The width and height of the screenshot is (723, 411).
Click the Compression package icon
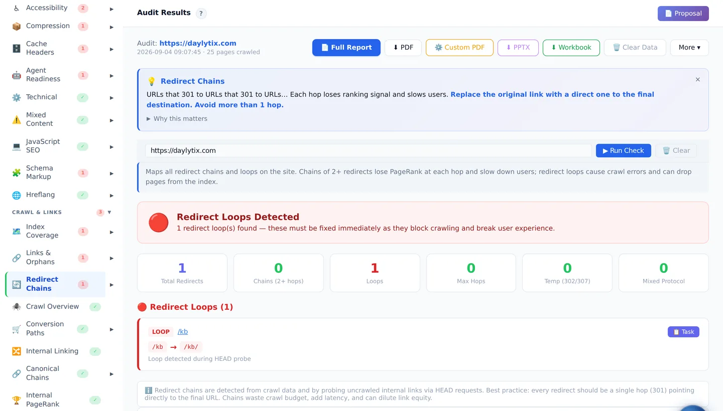tap(17, 26)
